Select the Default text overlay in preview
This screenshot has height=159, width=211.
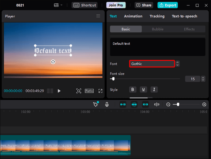(x=53, y=51)
